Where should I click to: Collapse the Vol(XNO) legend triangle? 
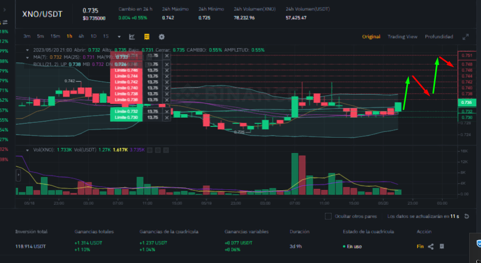click(x=28, y=150)
